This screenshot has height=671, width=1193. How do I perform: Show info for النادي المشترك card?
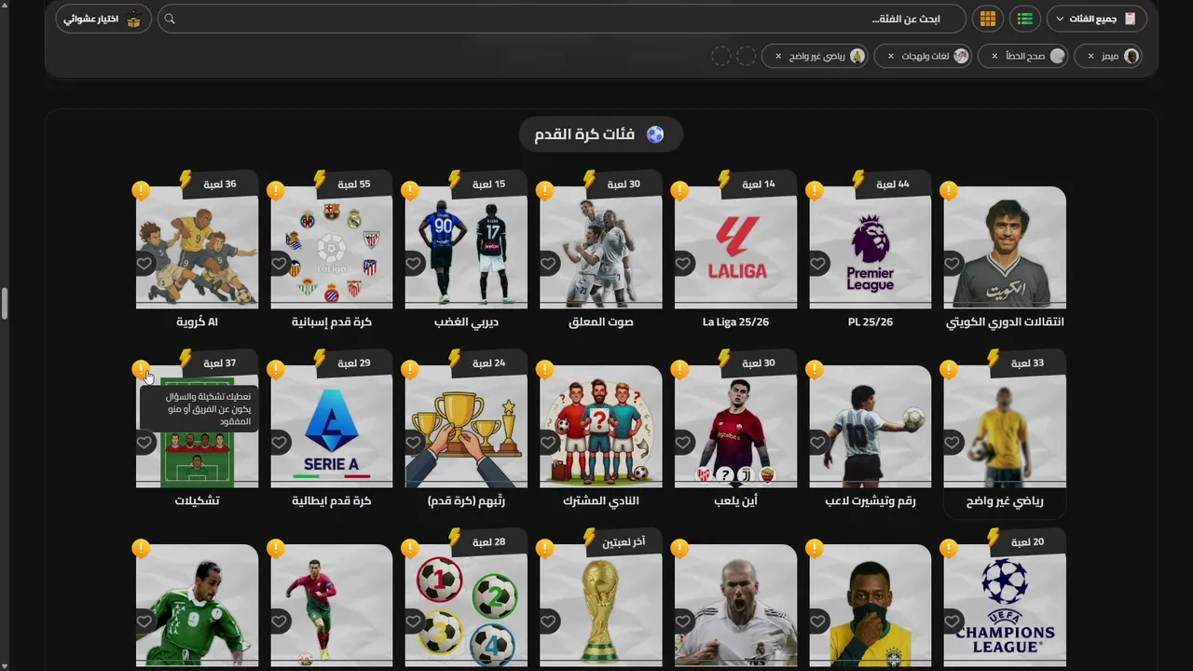tap(545, 370)
